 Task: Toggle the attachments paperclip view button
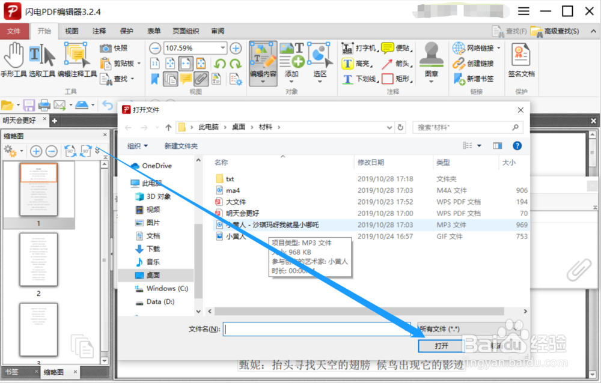coord(201,79)
